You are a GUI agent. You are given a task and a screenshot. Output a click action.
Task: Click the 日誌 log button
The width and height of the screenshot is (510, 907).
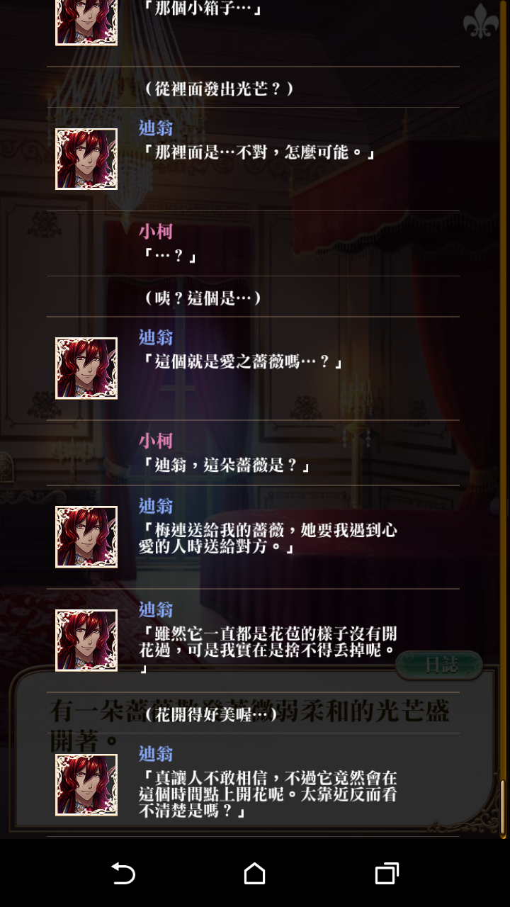439,665
